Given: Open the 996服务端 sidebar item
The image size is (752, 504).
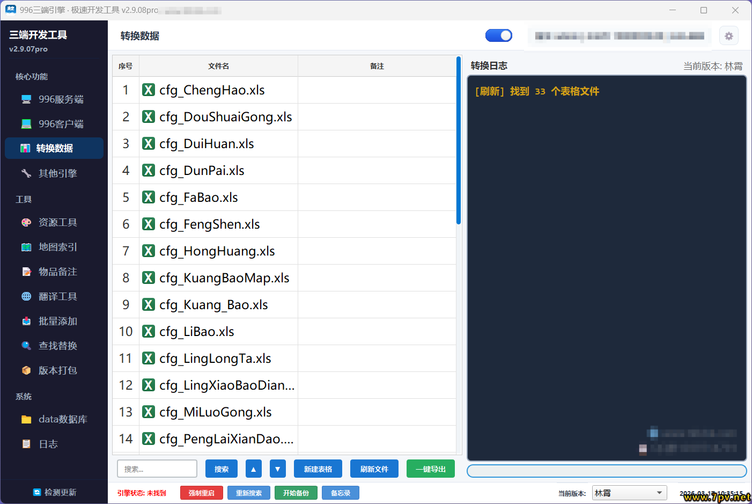Looking at the screenshot, I should pyautogui.click(x=54, y=99).
